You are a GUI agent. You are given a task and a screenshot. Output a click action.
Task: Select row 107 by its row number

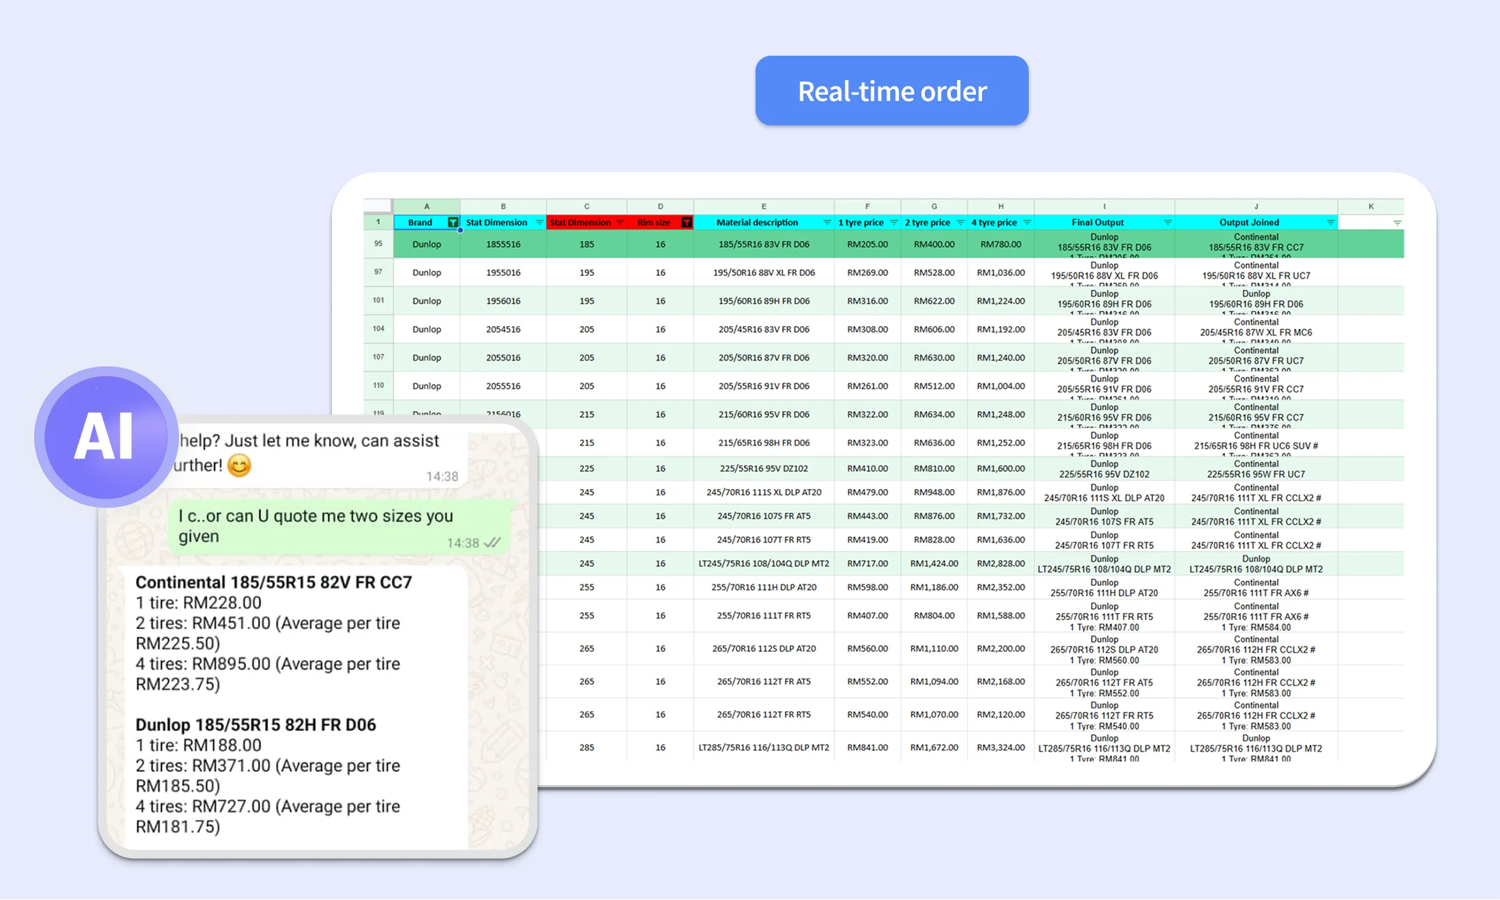click(378, 357)
